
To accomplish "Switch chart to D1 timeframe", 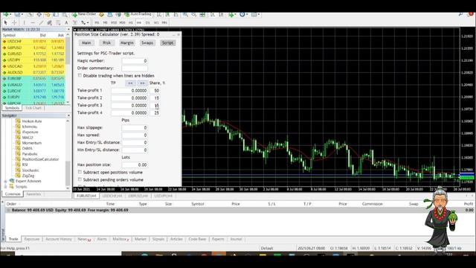I will 147,22.
